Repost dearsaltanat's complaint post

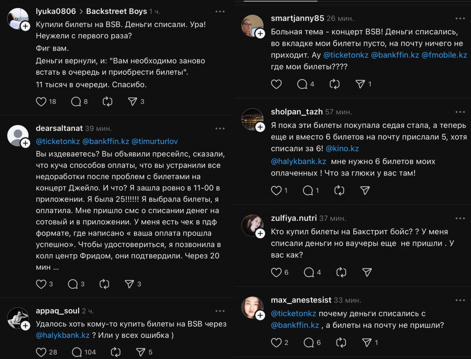tap(104, 284)
